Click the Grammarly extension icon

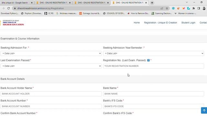[x=173, y=8]
